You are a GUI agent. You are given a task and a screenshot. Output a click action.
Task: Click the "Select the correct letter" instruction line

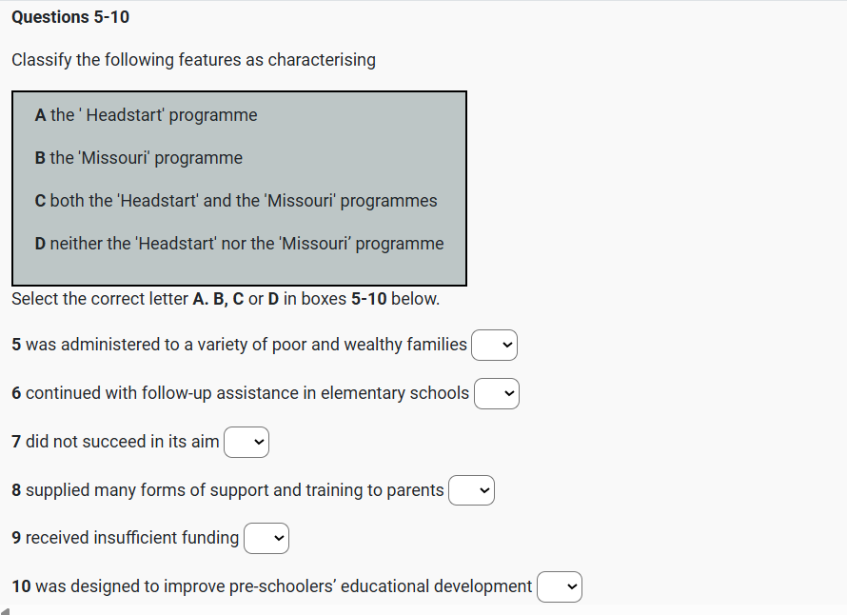tap(226, 299)
